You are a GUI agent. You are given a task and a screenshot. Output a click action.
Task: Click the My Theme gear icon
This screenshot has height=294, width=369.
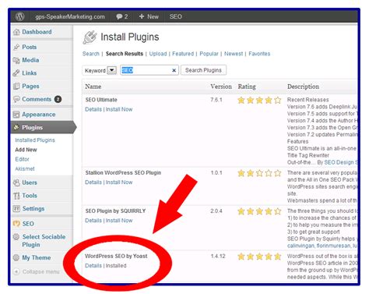pyautogui.click(x=16, y=257)
